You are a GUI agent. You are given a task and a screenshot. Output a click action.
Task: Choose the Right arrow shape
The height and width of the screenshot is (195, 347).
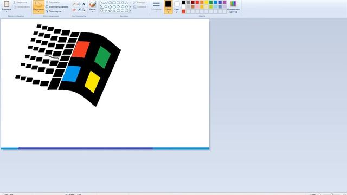118,7
